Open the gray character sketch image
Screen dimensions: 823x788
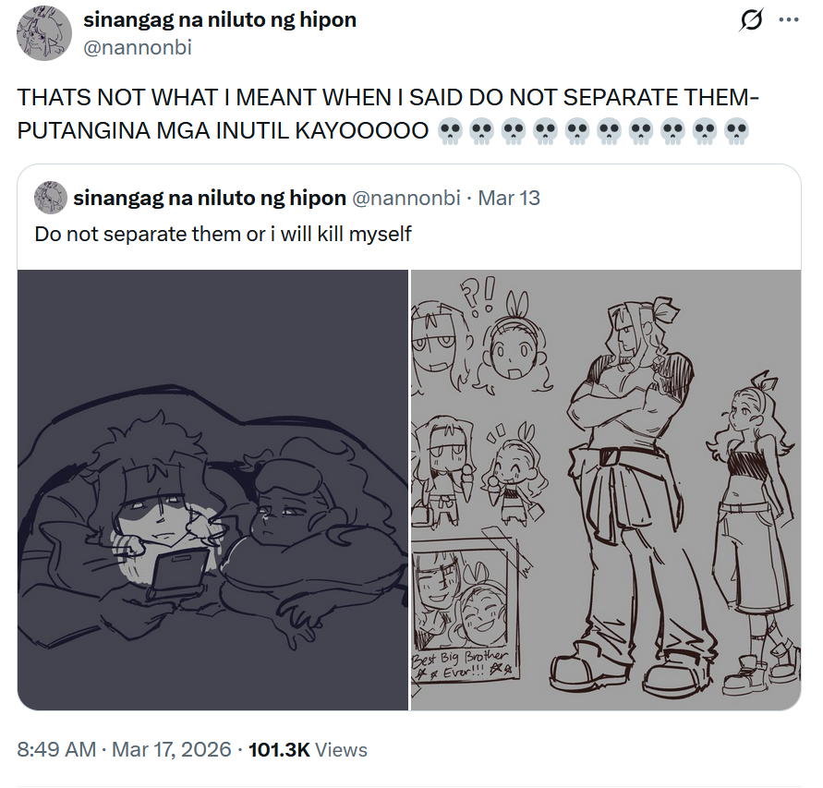(x=606, y=490)
